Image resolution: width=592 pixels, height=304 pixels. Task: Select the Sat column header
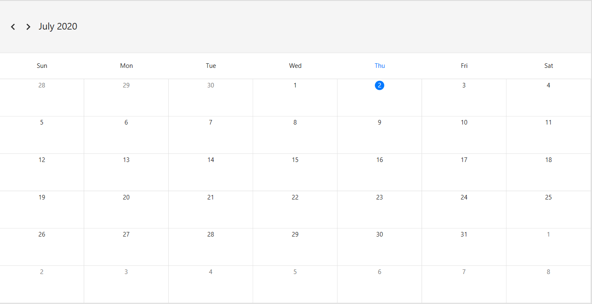[x=549, y=66]
